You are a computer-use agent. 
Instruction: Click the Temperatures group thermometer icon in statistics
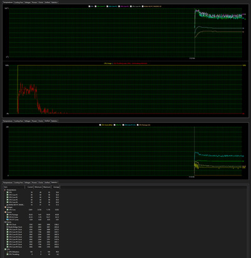click(5, 190)
